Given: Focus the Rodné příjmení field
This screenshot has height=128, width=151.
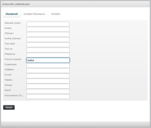Looking at the screenshot, I should point(48,40).
